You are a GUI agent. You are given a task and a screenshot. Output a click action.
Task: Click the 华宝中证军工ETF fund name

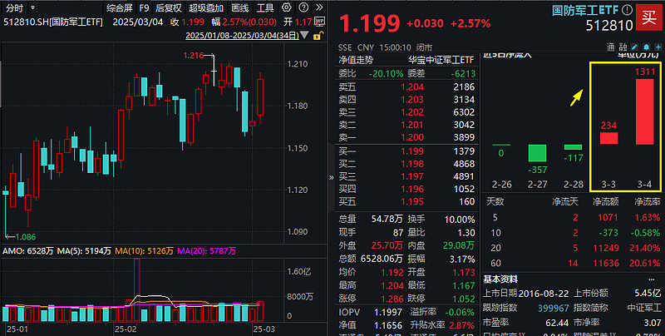click(441, 60)
